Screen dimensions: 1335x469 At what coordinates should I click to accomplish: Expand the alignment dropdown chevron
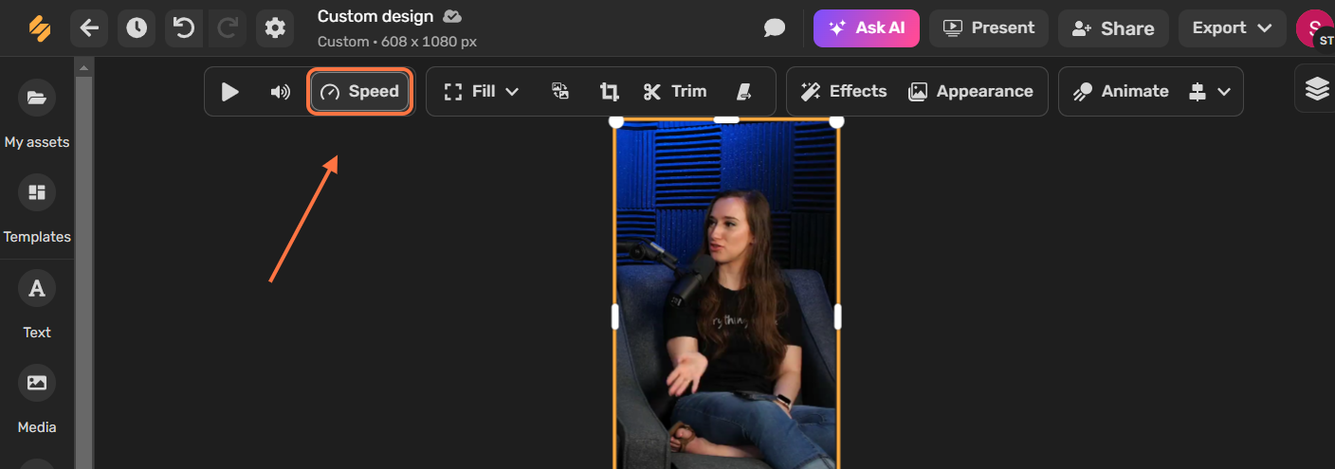click(1224, 92)
